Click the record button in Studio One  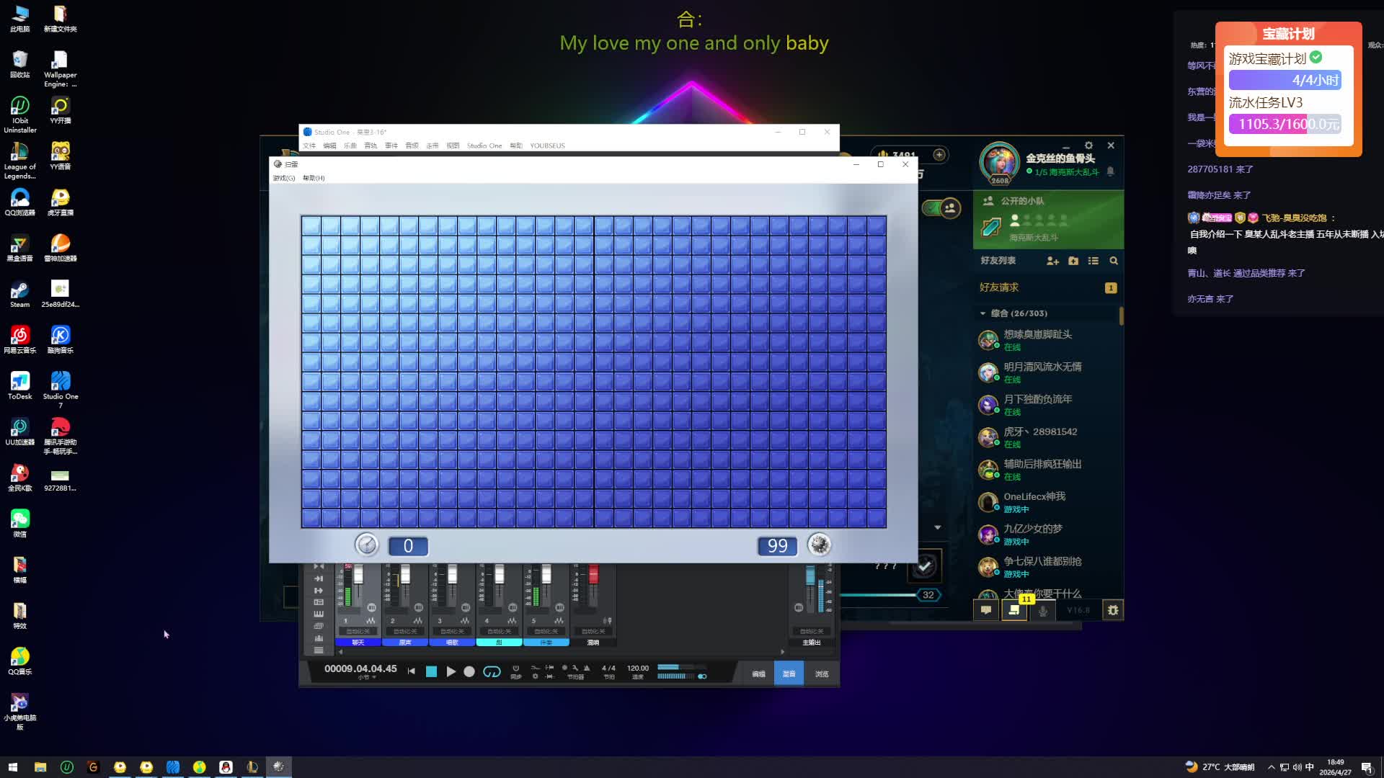(x=469, y=671)
